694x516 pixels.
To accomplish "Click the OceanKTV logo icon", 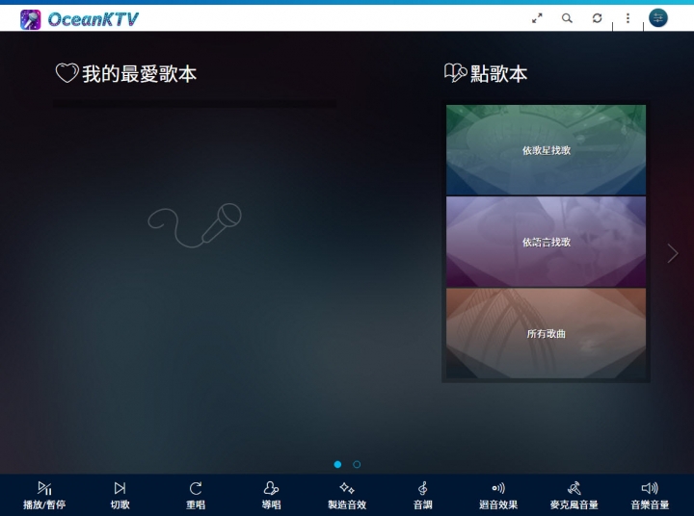I will 31,19.
